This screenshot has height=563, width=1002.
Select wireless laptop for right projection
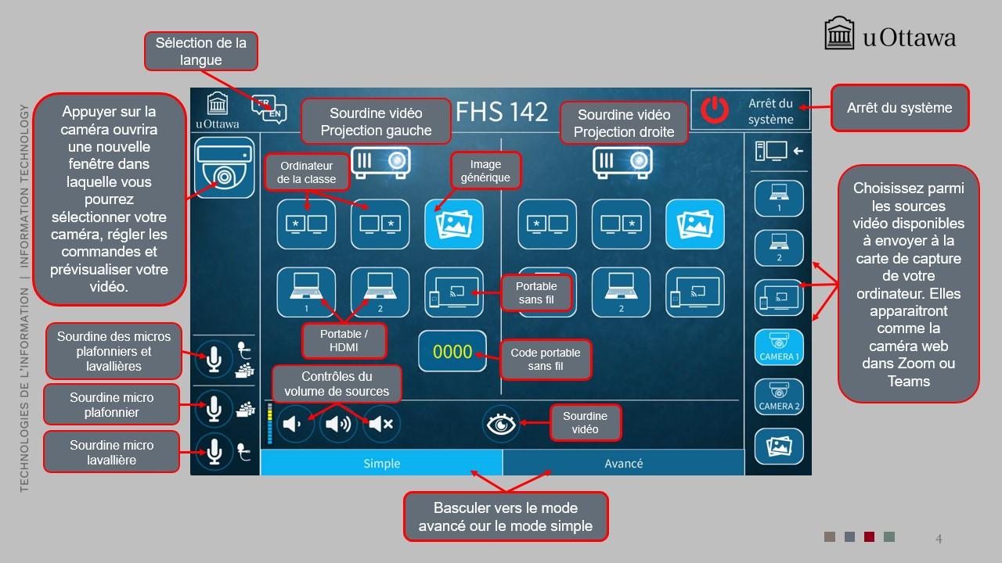(695, 292)
